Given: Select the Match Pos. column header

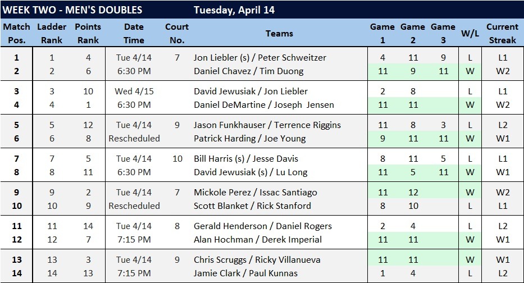Looking at the screenshot, I should pyautogui.click(x=16, y=33).
